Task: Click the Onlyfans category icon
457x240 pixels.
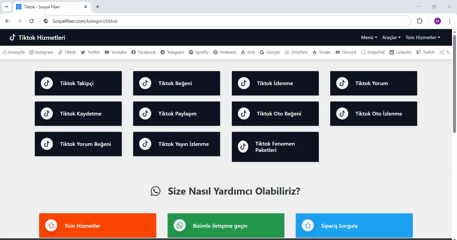Action: 287,52
